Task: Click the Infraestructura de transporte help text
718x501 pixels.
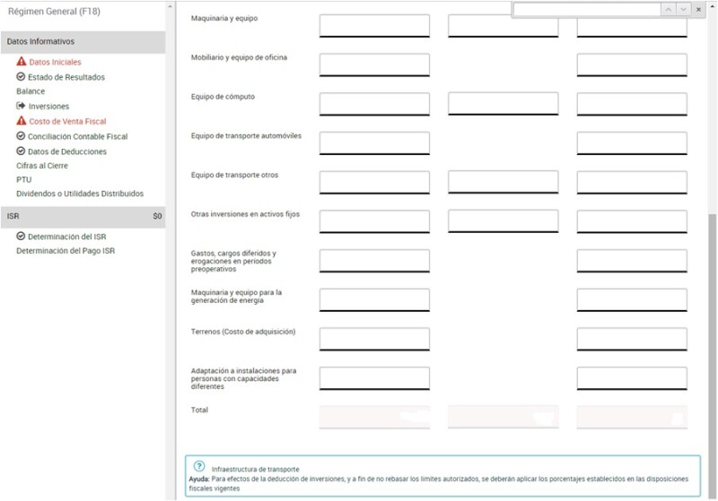Action: [256, 470]
